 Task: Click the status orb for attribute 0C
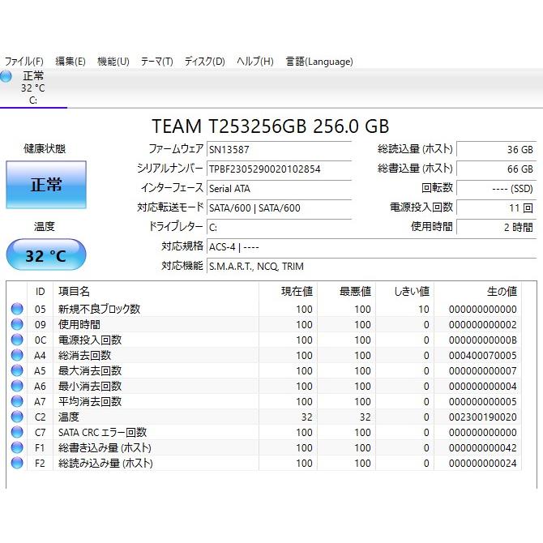(17, 340)
